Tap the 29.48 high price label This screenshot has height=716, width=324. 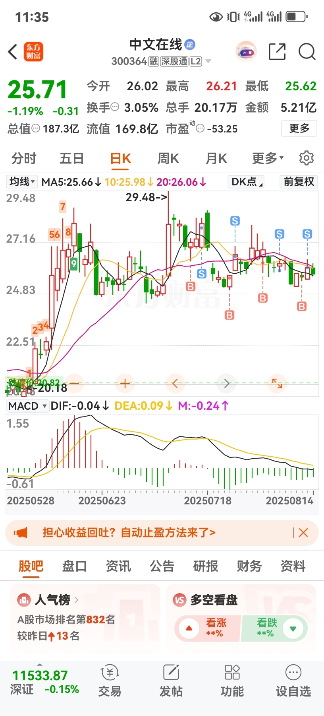click(146, 197)
